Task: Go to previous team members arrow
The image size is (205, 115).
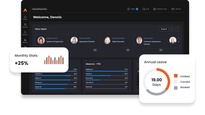Action: (172, 29)
